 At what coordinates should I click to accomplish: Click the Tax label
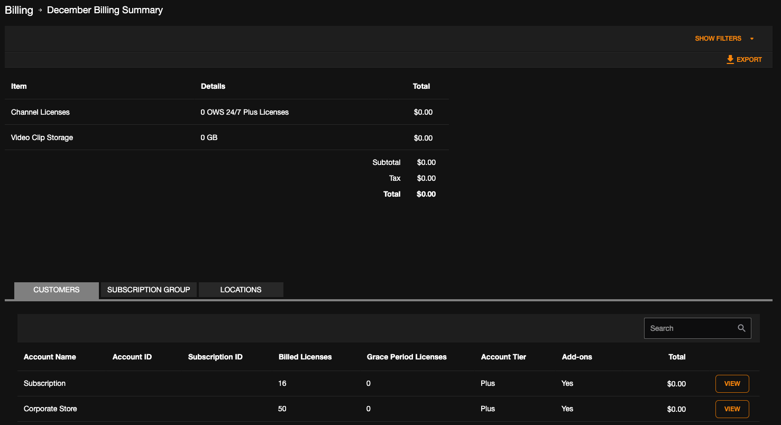pos(395,178)
